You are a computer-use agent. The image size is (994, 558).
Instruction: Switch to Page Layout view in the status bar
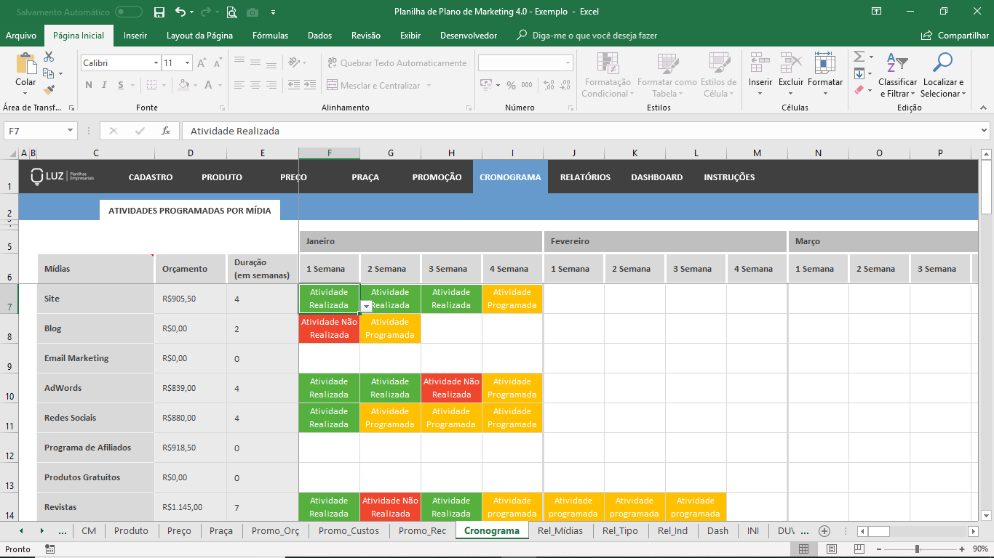tap(831, 549)
